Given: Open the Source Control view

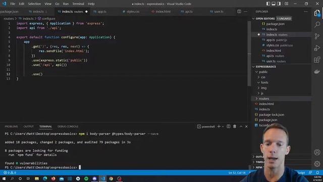Looking at the screenshot, I should (317, 36).
